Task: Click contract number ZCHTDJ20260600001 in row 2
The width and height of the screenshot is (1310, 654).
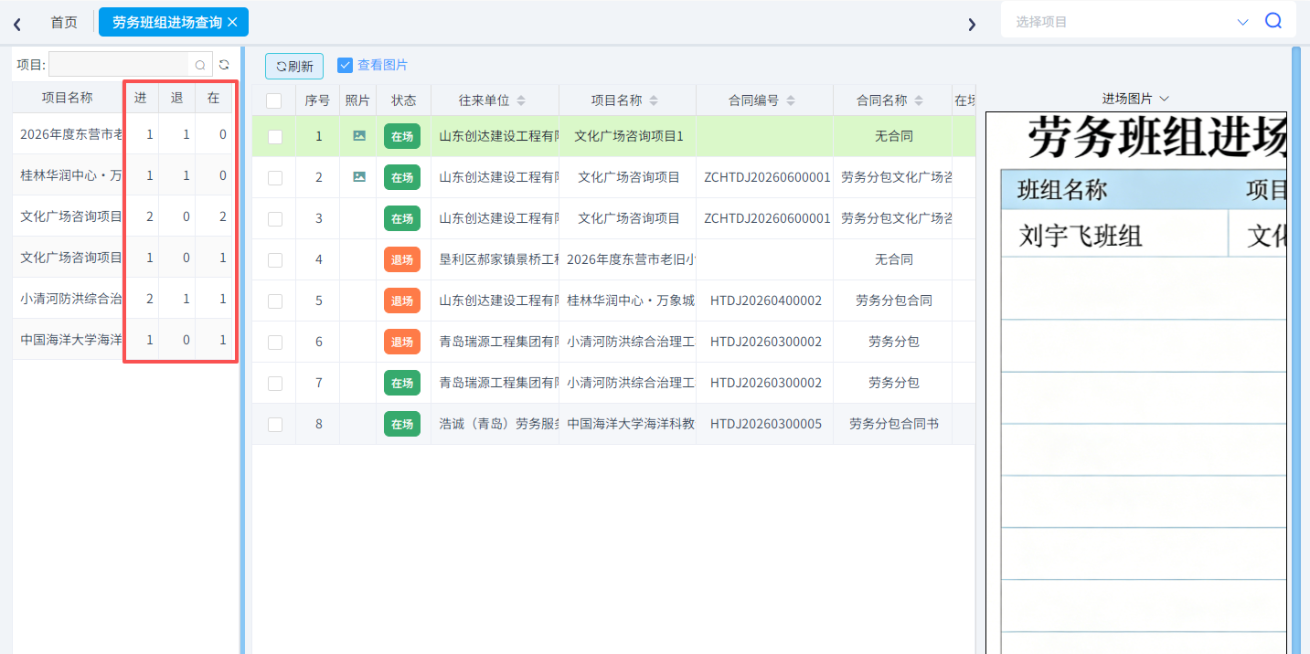Action: pyautogui.click(x=767, y=177)
